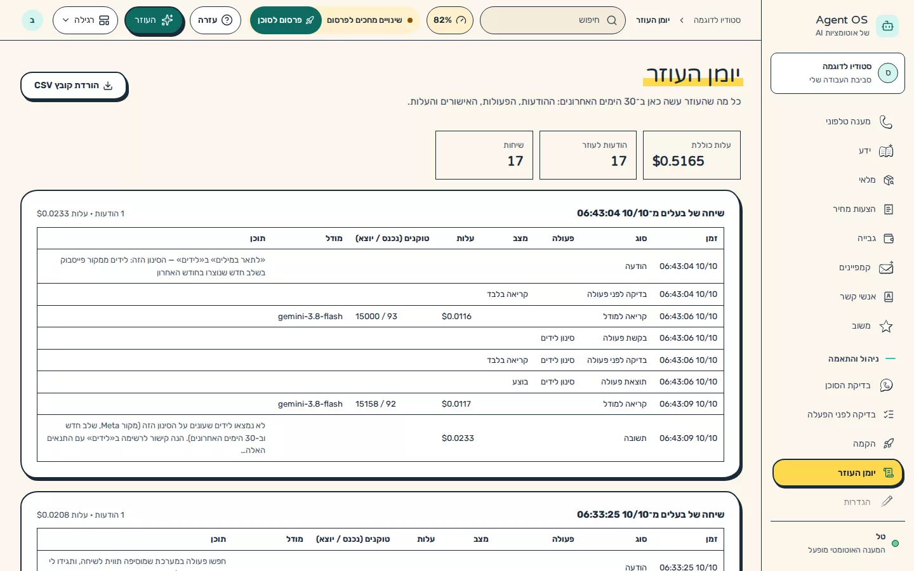Open the הצעות מחיר document icon
Screen dimensions: 914x571
[x=888, y=209]
